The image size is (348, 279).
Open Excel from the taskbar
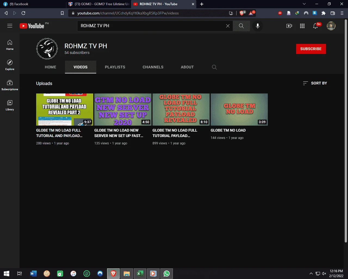click(140, 274)
